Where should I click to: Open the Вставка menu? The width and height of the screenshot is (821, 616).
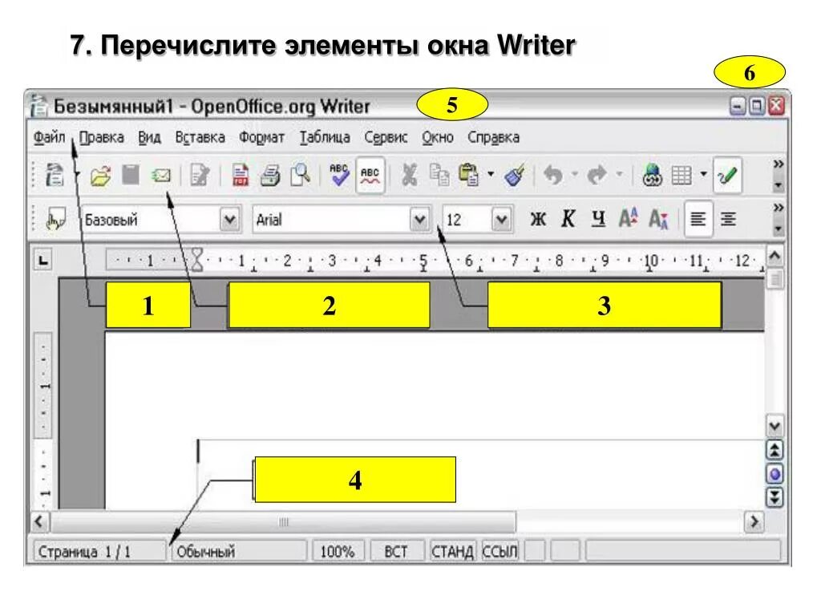pyautogui.click(x=200, y=137)
